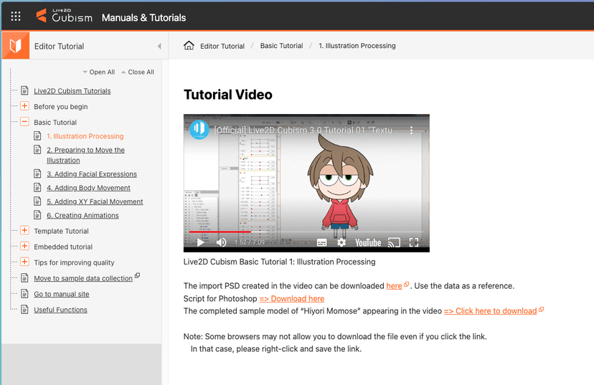Viewport: 594px width, 385px height.
Task: Play the tutorial video
Action: click(x=201, y=242)
